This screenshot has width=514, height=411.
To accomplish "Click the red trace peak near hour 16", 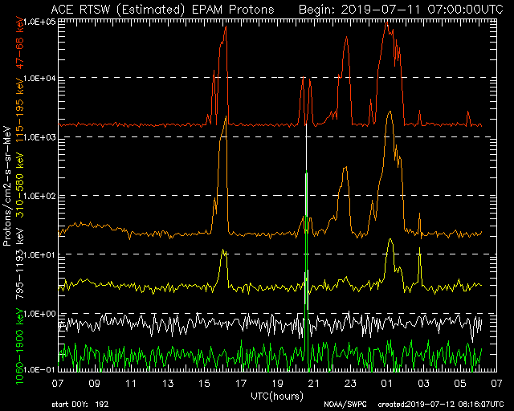I will point(226,26).
